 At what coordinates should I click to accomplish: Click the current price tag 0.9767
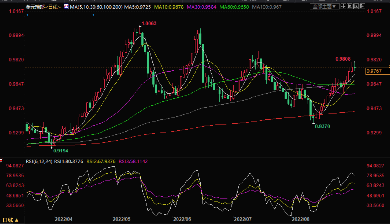(x=374, y=71)
